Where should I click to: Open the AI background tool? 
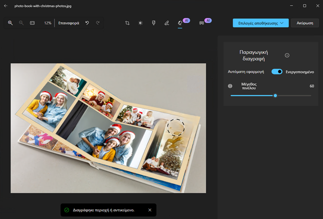tap(202, 23)
